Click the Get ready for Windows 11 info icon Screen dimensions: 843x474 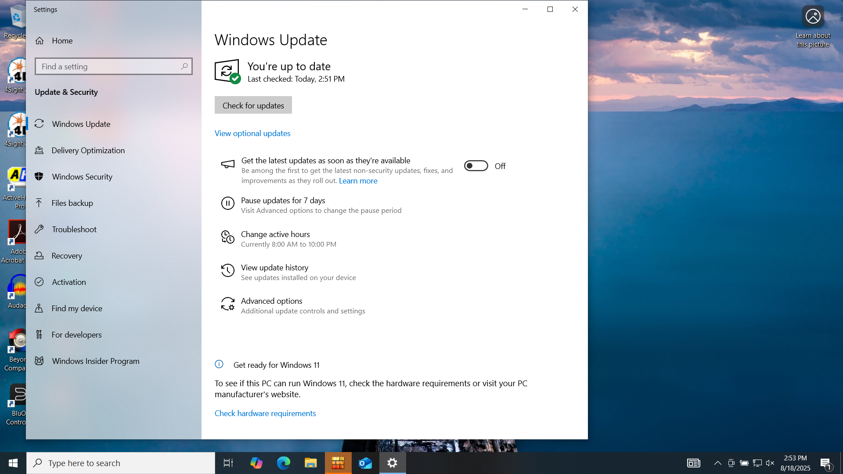pyautogui.click(x=219, y=364)
